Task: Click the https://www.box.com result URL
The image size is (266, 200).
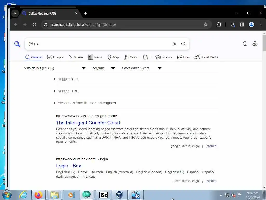Action: 87,116
